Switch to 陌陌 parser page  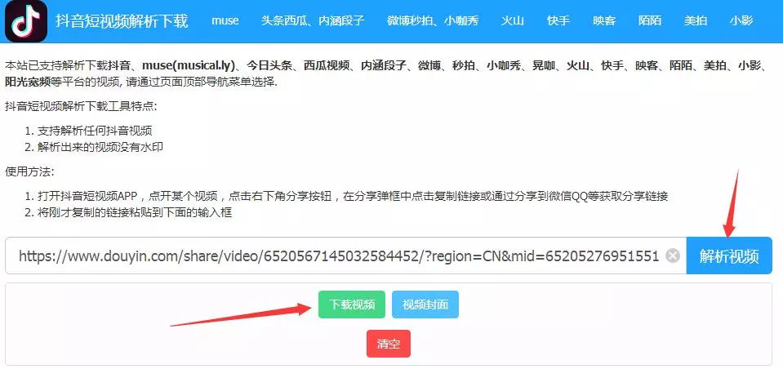[x=650, y=21]
